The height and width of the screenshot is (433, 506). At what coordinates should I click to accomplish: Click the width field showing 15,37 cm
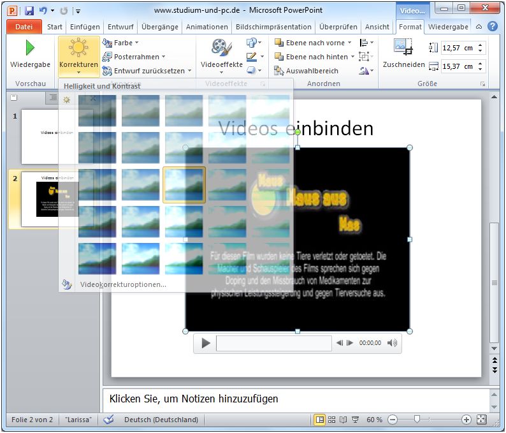coord(458,66)
